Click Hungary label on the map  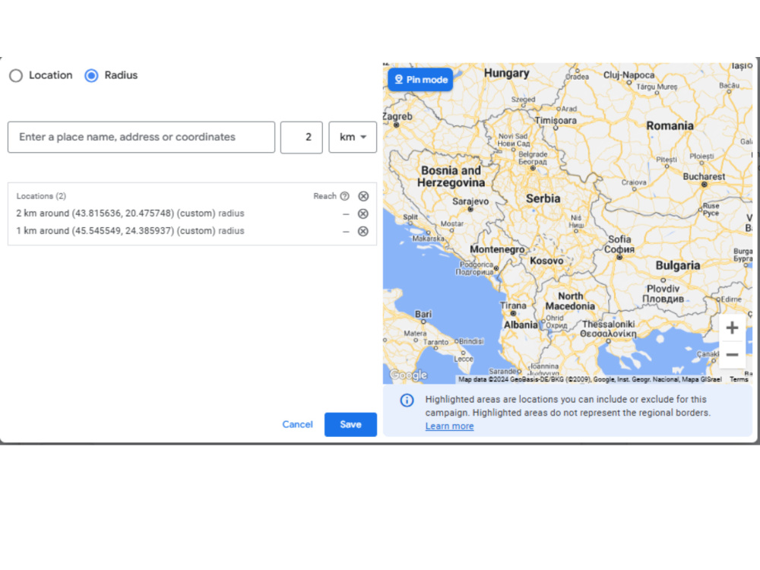pos(506,74)
